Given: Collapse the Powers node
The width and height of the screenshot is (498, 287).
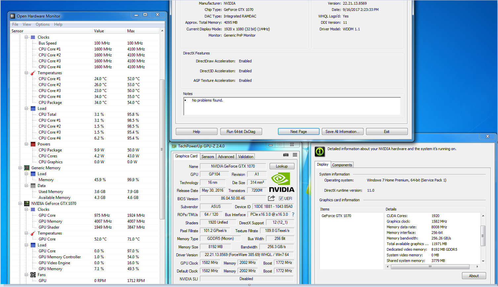Looking at the screenshot, I should click(x=26, y=144).
